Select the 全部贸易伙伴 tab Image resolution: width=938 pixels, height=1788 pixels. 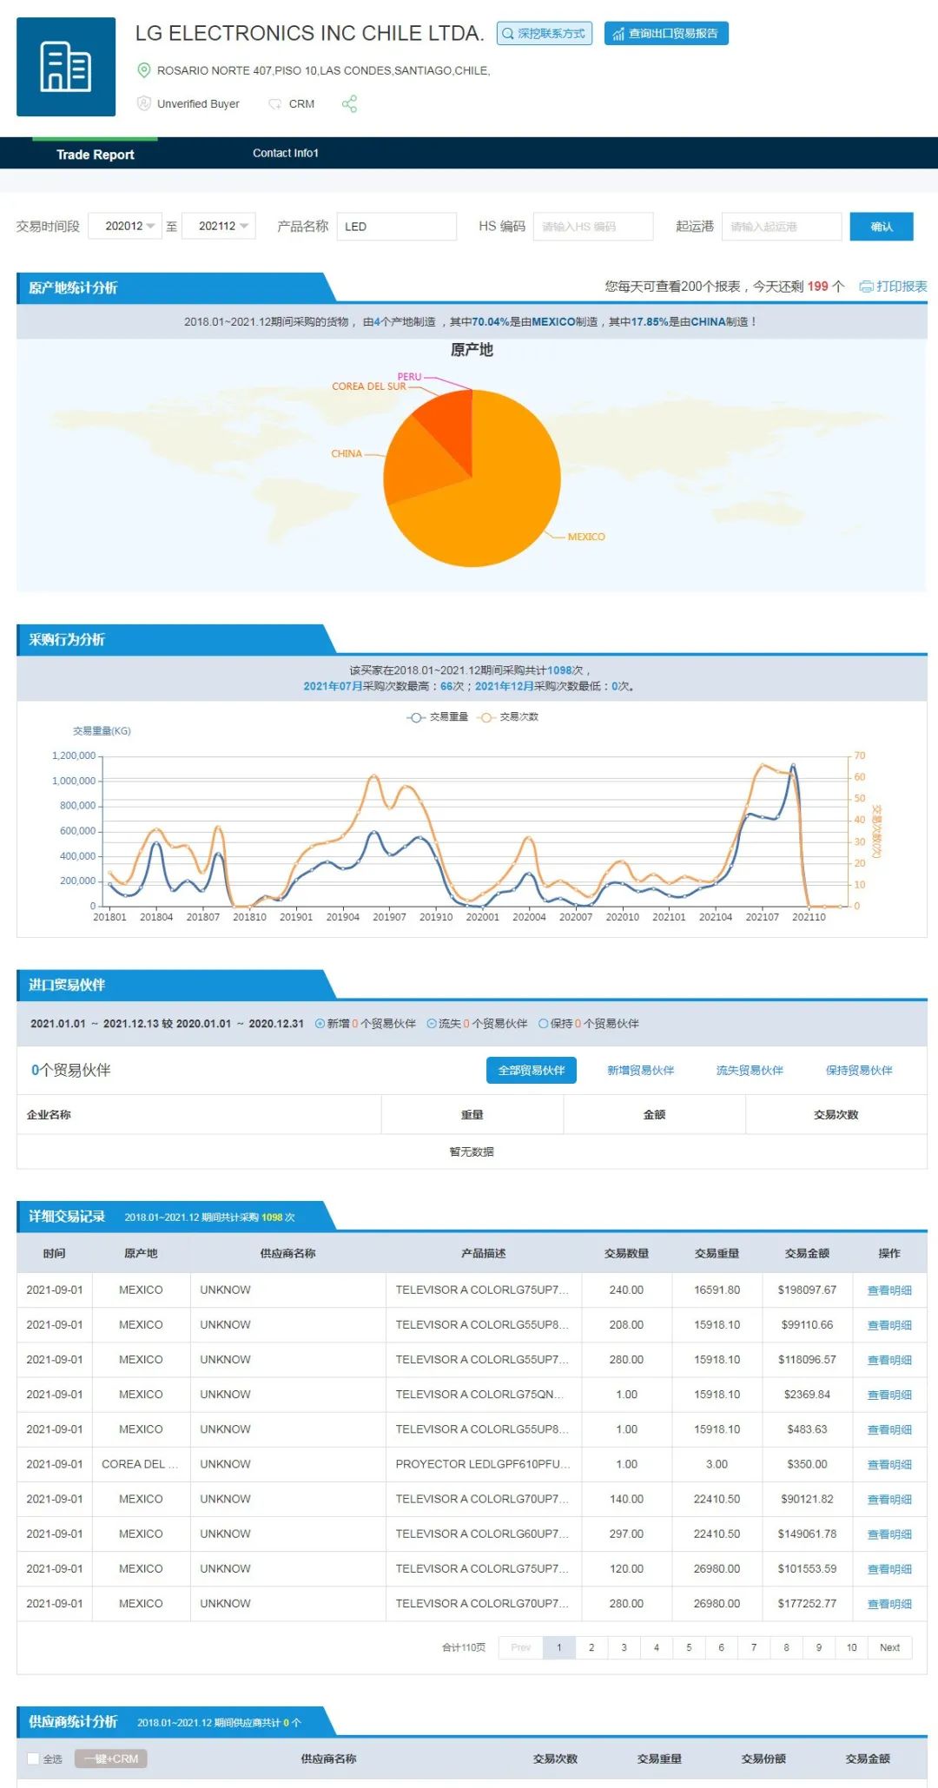532,1071
